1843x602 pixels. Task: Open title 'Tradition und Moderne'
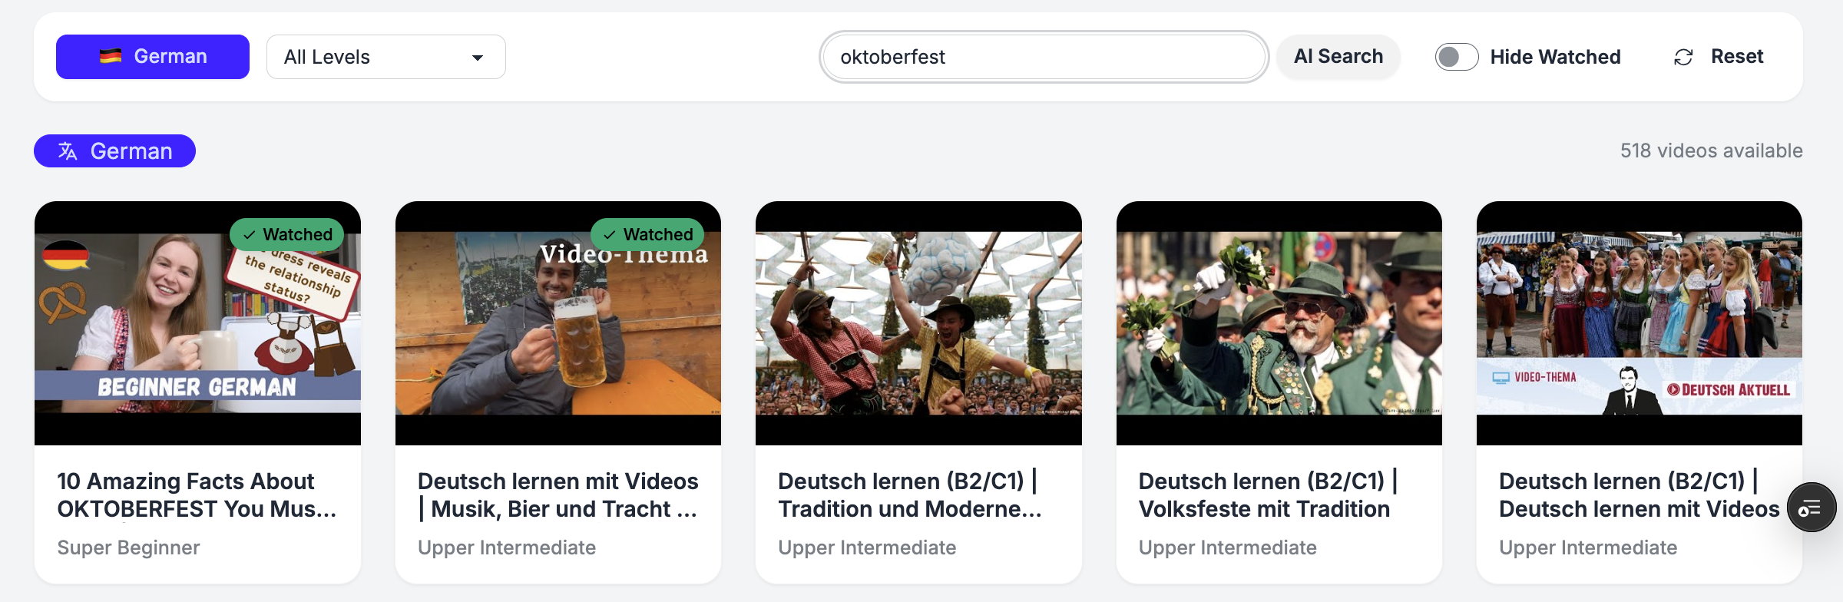point(910,495)
